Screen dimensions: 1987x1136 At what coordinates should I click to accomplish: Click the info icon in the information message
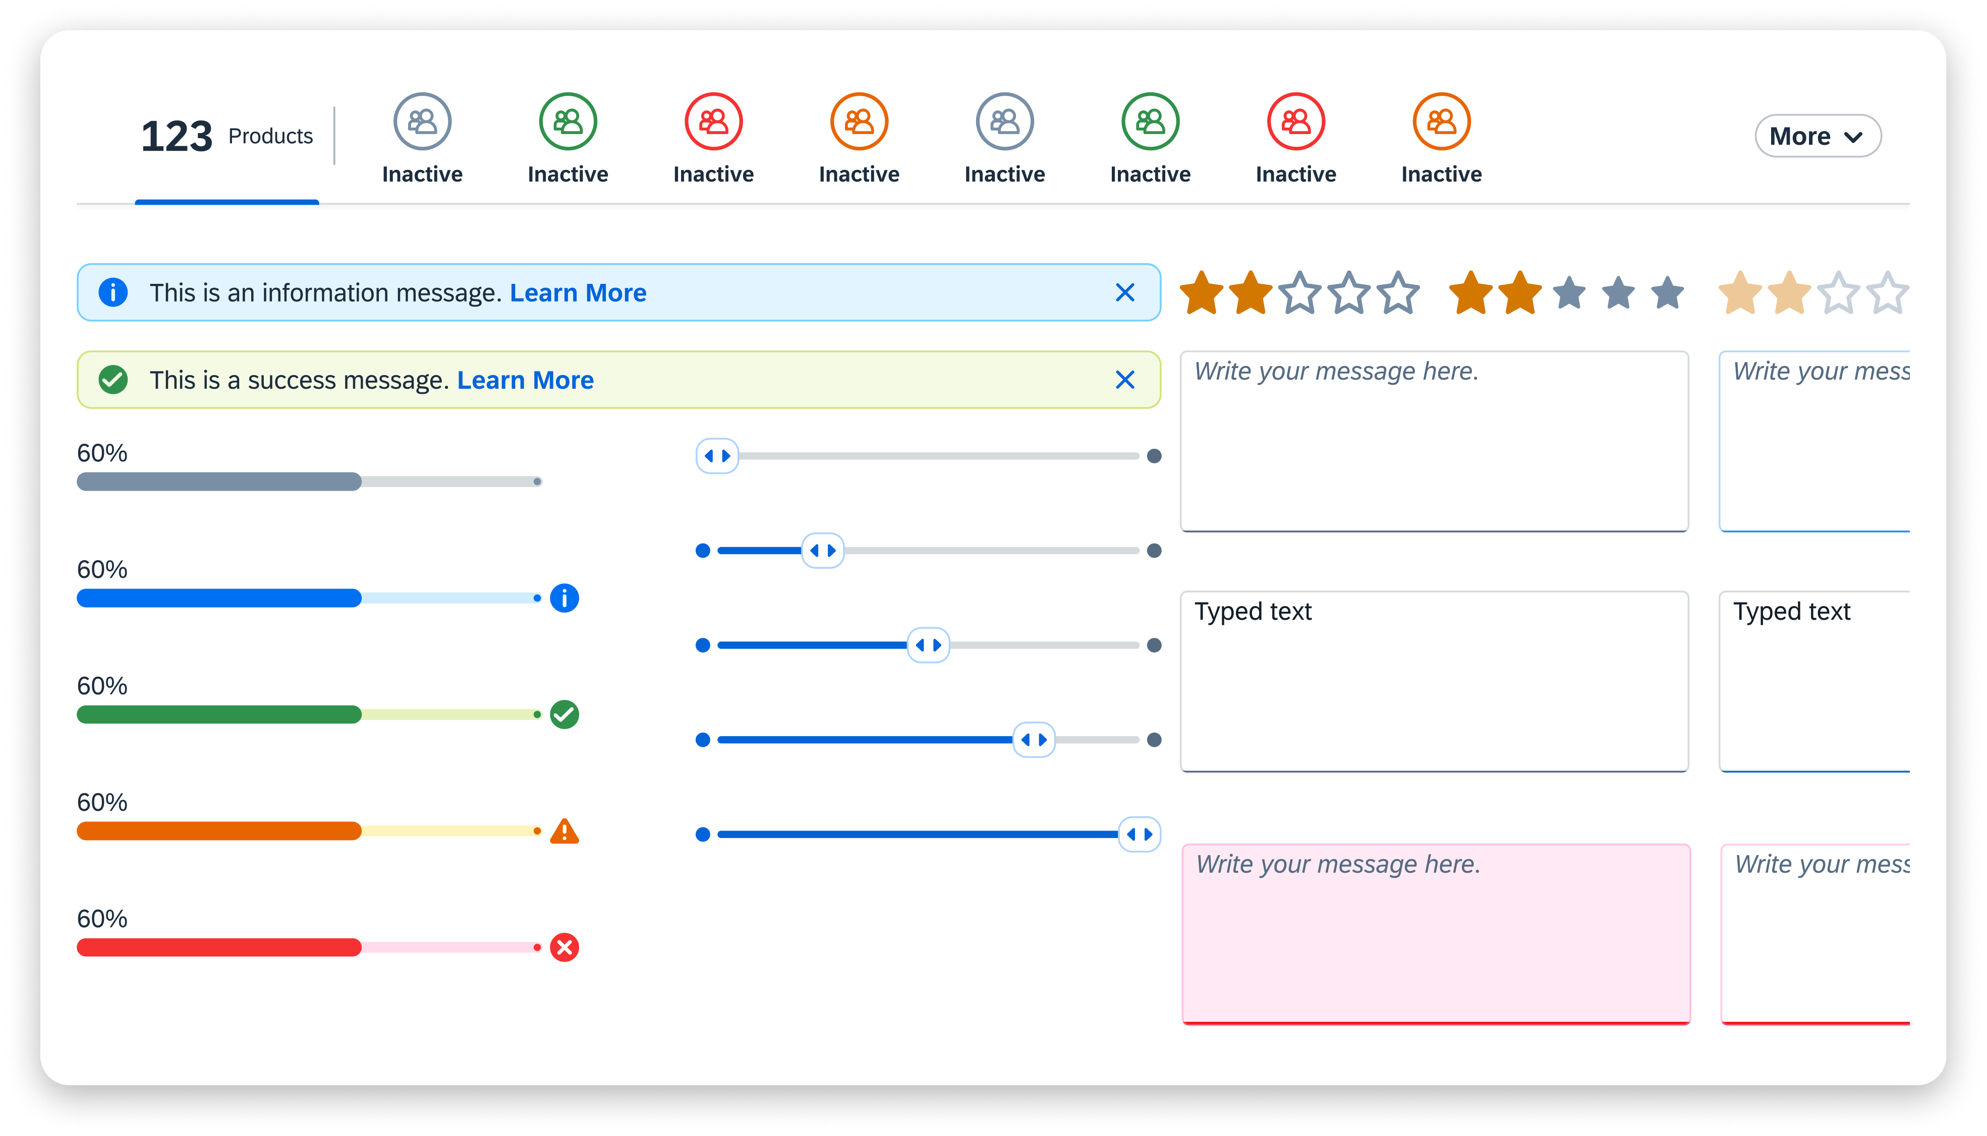113,292
